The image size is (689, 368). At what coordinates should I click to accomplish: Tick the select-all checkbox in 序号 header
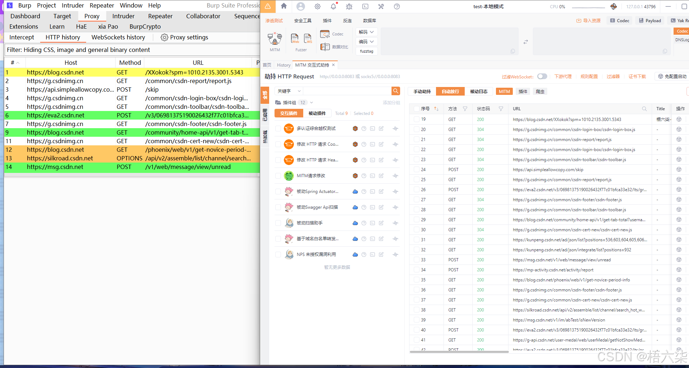[x=417, y=109]
